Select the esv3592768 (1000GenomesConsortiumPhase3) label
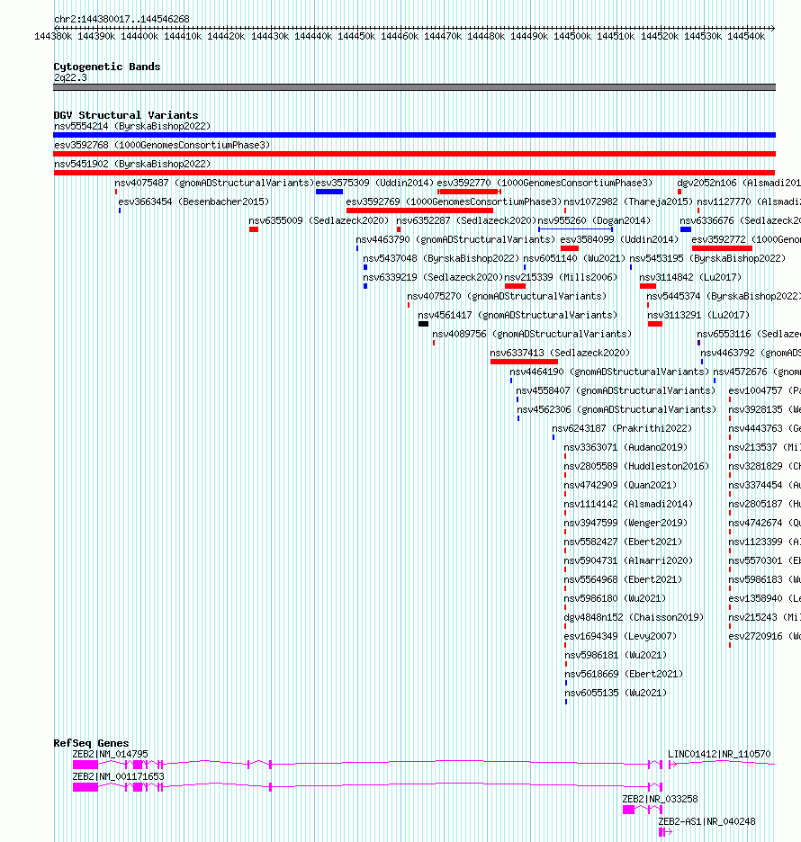Screen dimensions: 801x842 162,145
